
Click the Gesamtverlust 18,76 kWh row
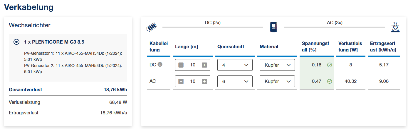[x=68, y=90]
